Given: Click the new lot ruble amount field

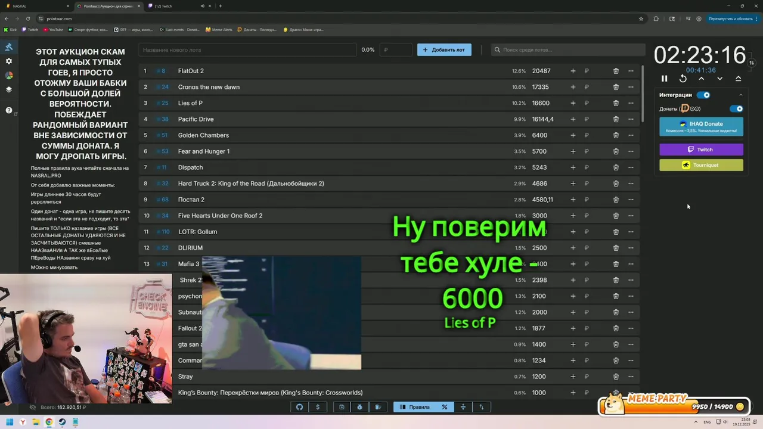Looking at the screenshot, I should (x=396, y=50).
